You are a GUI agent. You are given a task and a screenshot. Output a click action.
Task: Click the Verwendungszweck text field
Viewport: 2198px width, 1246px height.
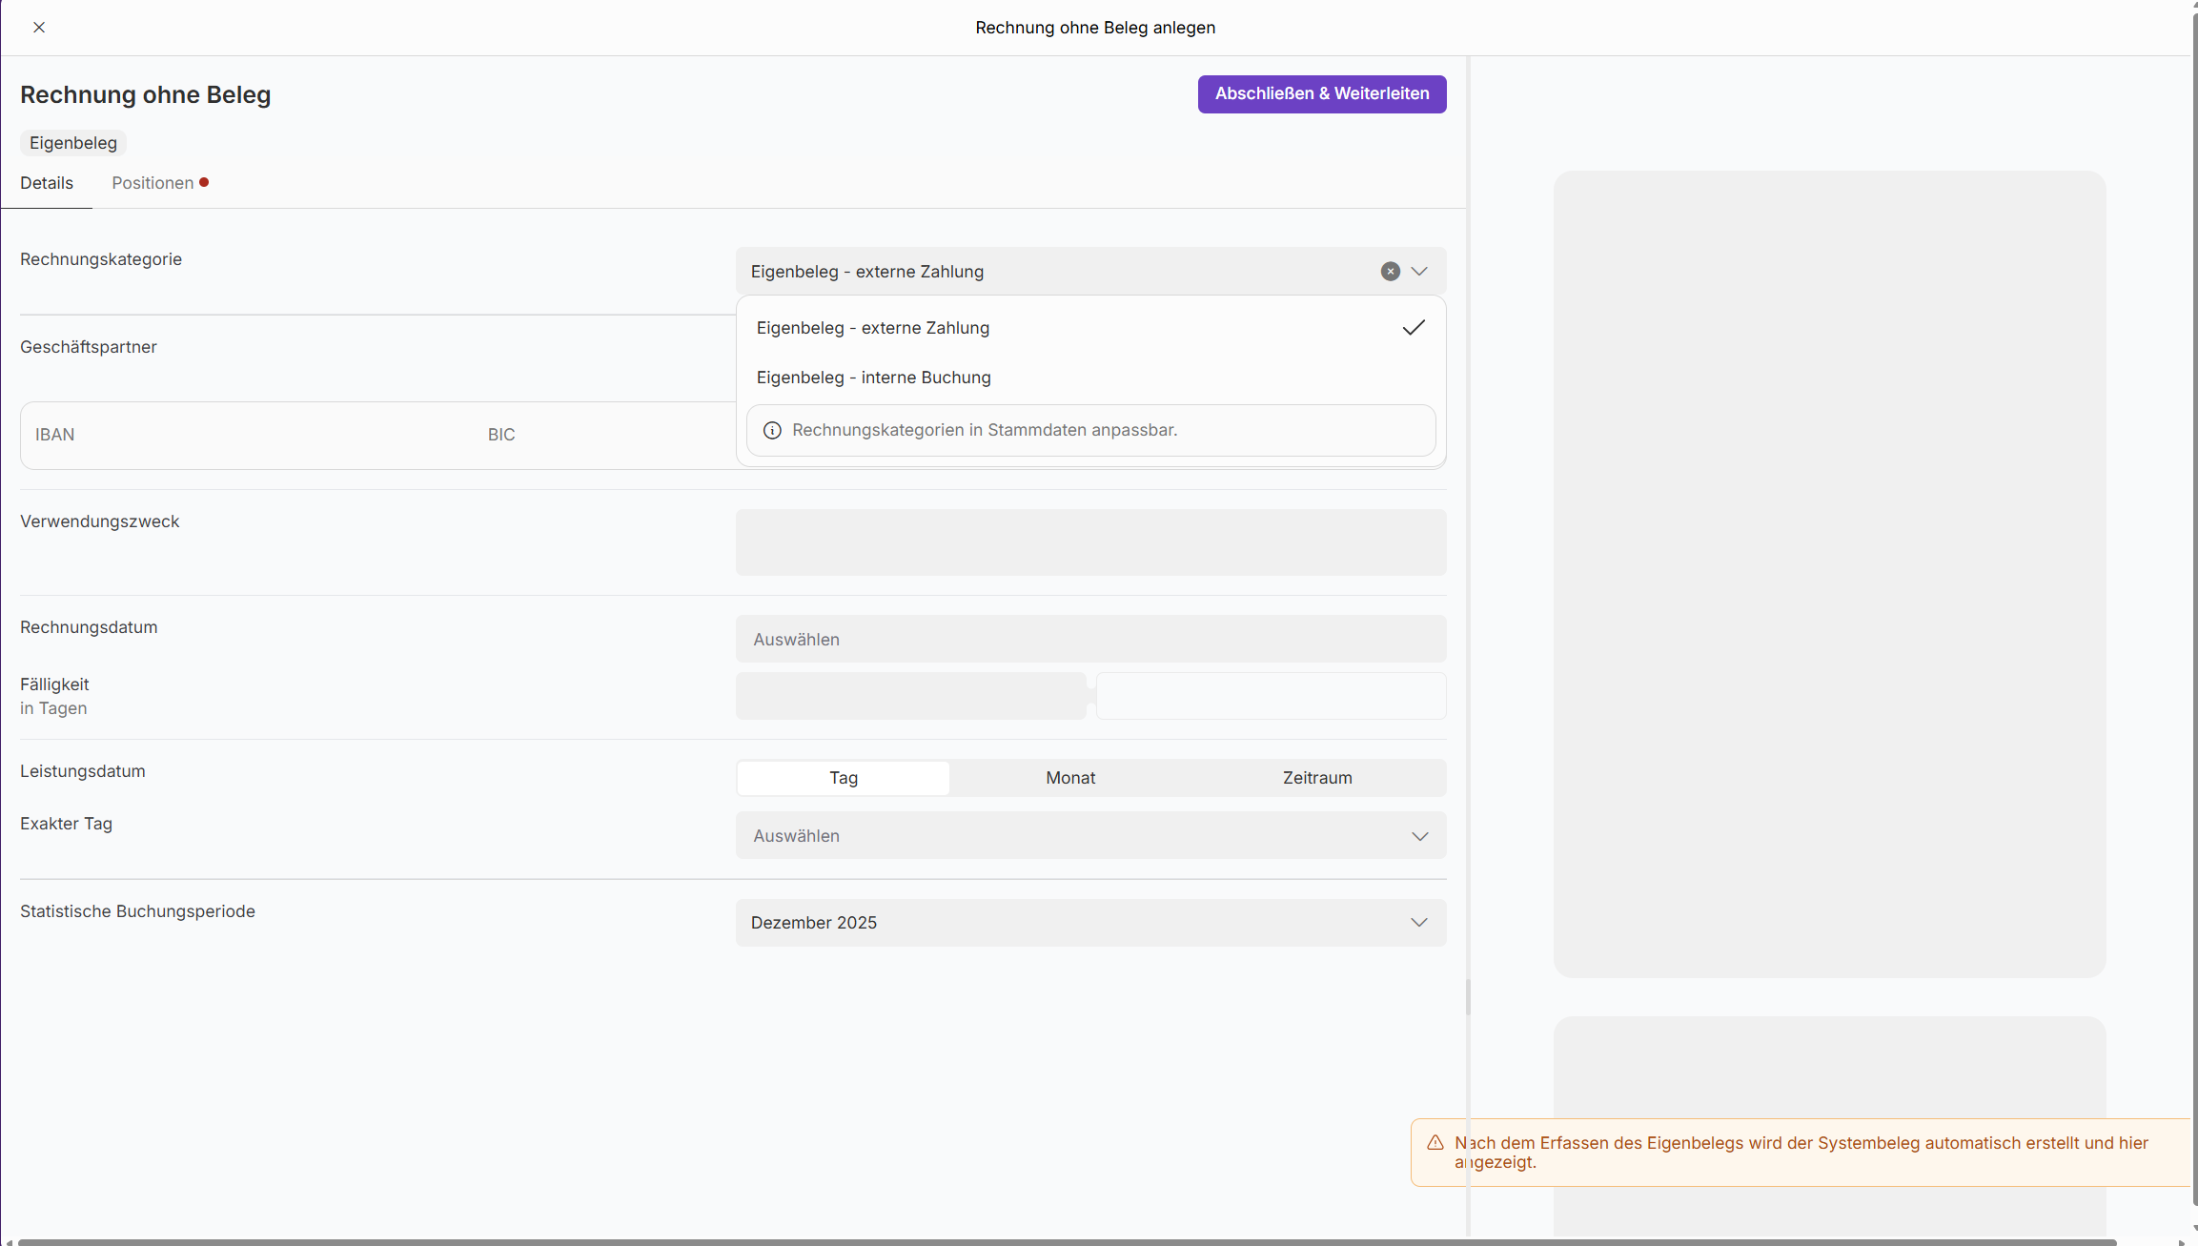pos(1090,542)
